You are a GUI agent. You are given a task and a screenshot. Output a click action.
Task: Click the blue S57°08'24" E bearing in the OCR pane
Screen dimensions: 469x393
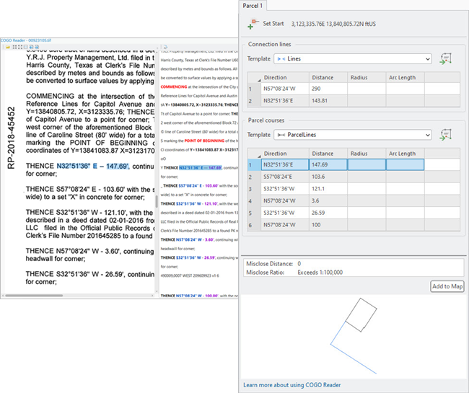190,185
